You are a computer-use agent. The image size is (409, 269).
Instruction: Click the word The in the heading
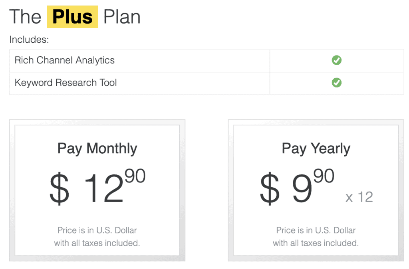click(x=25, y=17)
